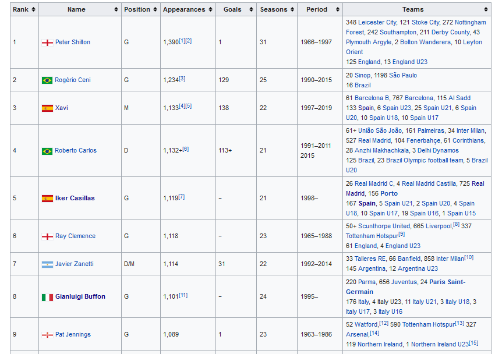Select the D/M position cell

pyautogui.click(x=141, y=264)
